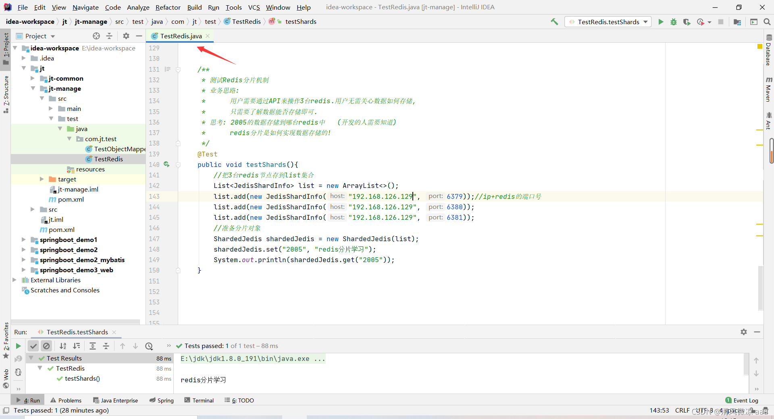Click Search Everywhere magnifier icon

pos(767,22)
